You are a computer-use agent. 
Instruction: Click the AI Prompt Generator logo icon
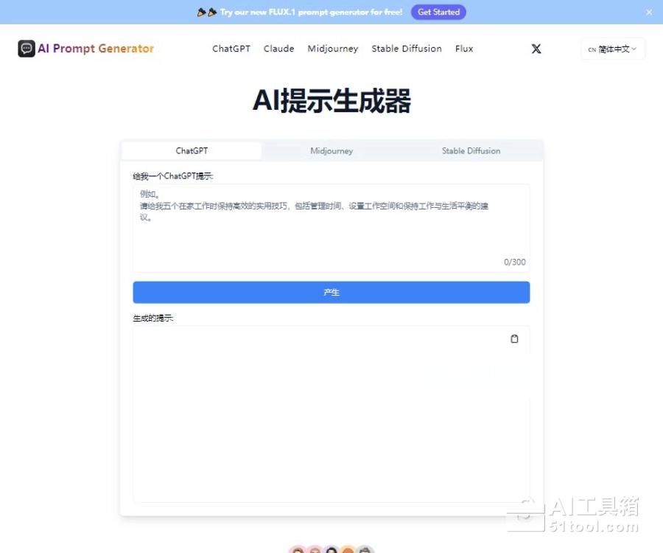pos(27,49)
